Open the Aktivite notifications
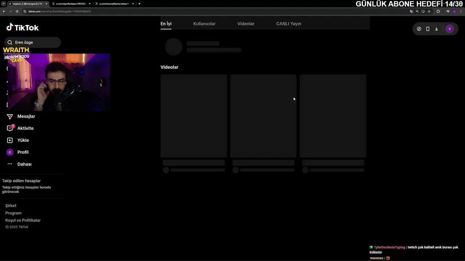 [25, 128]
